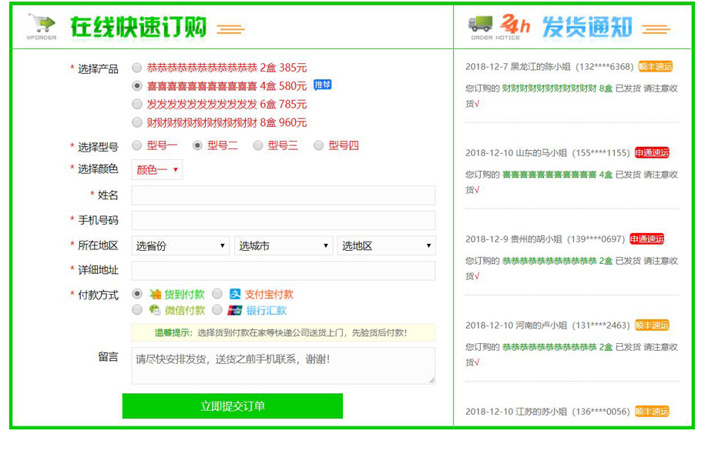
Task: Click the cash-on-delivery payment icon
Action: click(x=155, y=294)
